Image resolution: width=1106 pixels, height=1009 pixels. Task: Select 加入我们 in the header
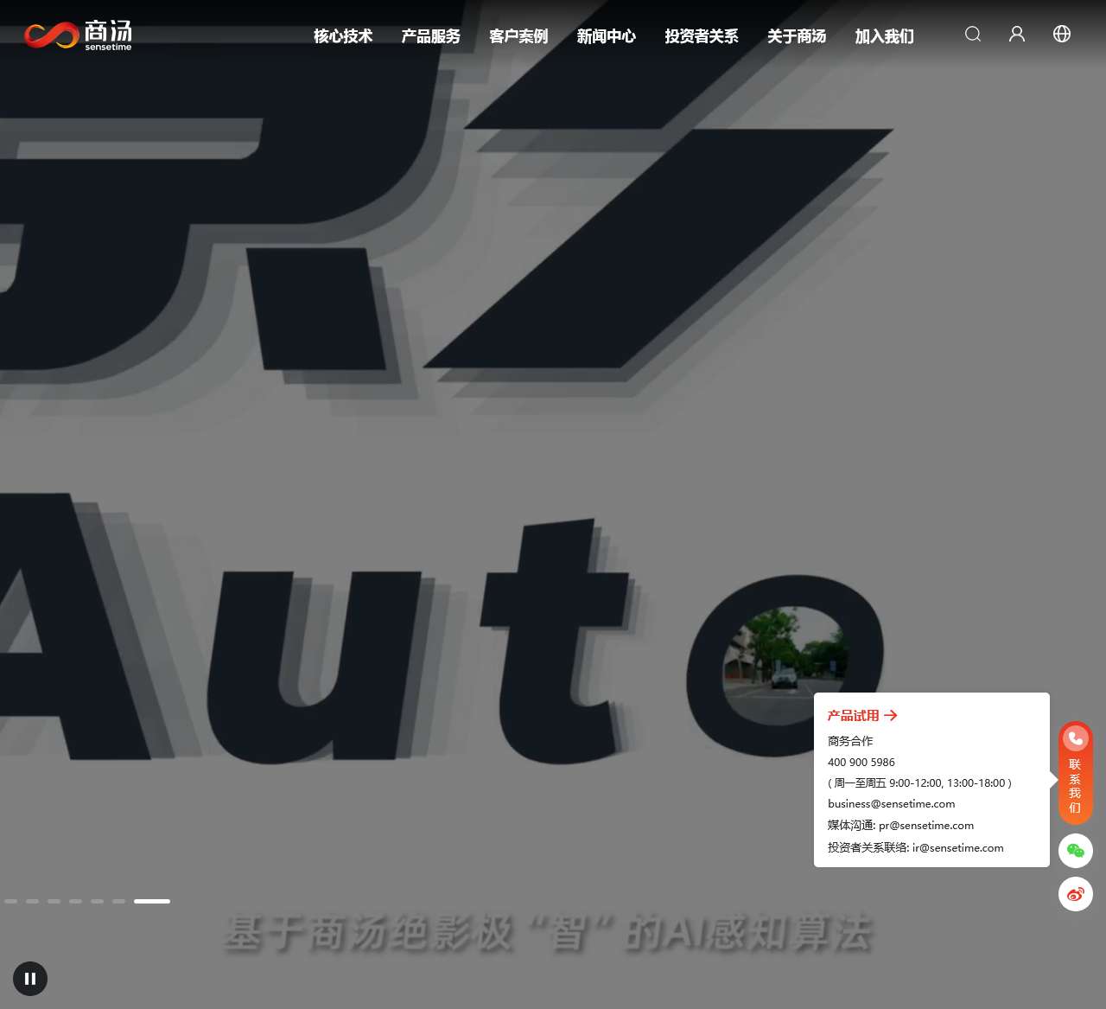(x=884, y=36)
